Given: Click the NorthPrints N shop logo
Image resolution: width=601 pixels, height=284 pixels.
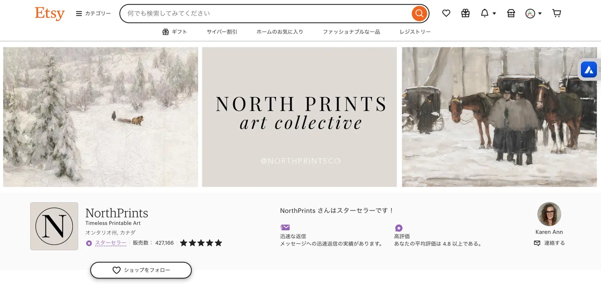Looking at the screenshot, I should 54,226.
